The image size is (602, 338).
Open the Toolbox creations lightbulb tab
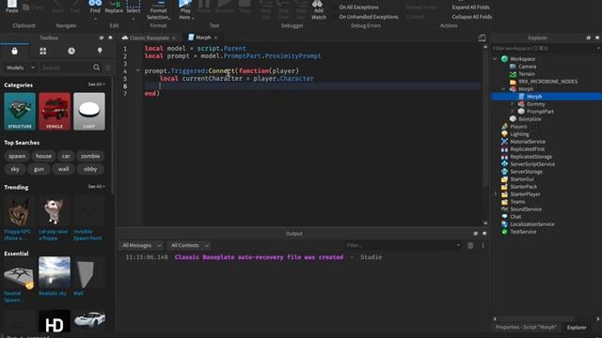pyautogui.click(x=100, y=51)
